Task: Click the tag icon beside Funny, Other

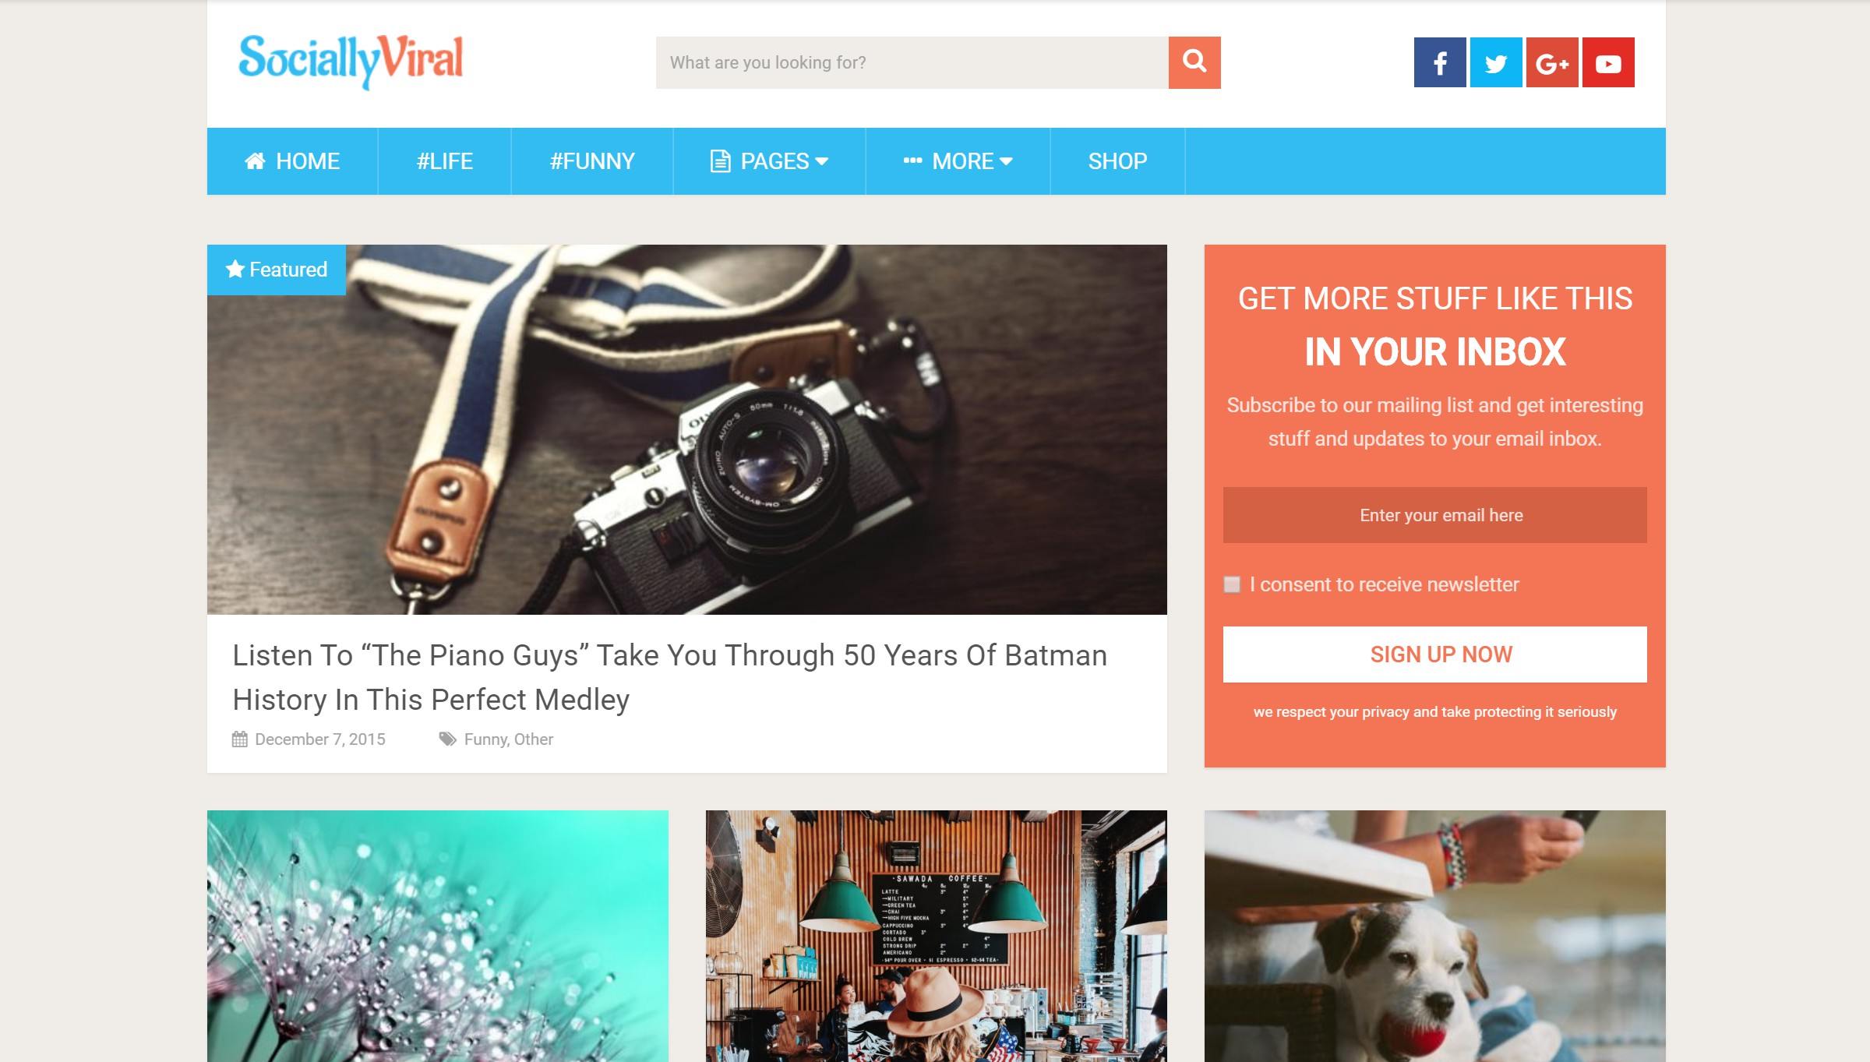Action: [447, 739]
